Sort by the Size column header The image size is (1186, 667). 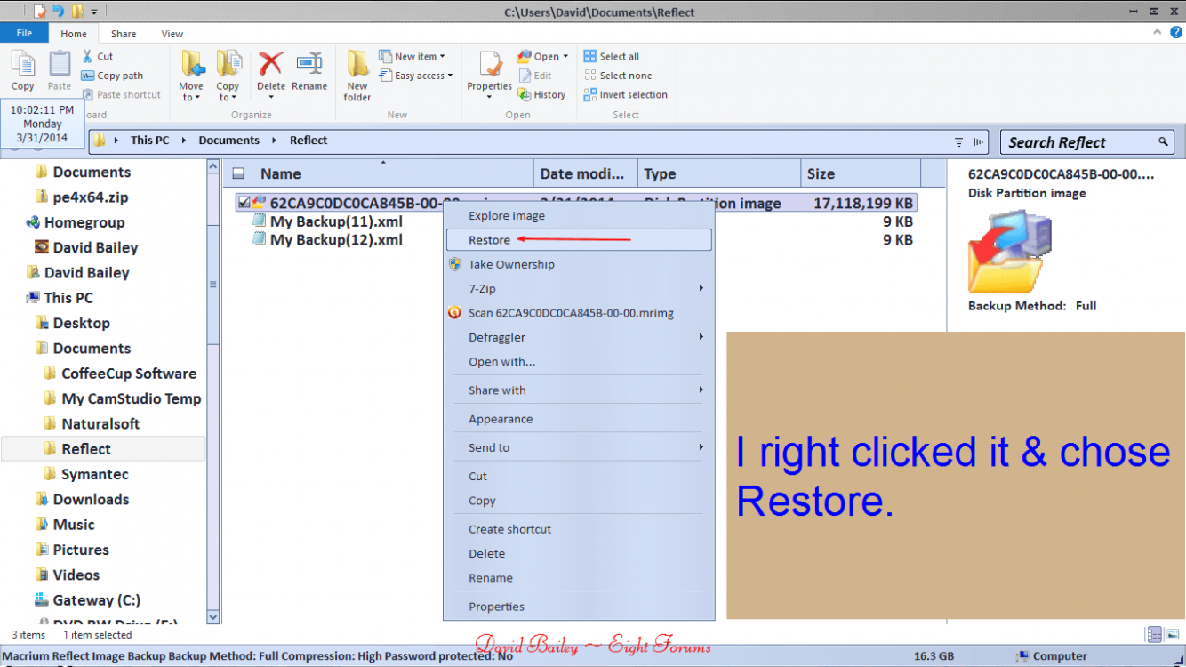point(860,173)
